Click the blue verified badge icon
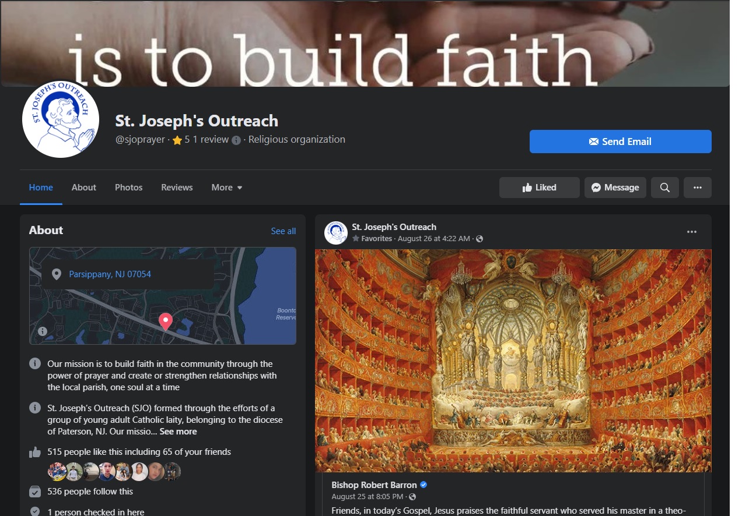The image size is (742, 516). [424, 485]
